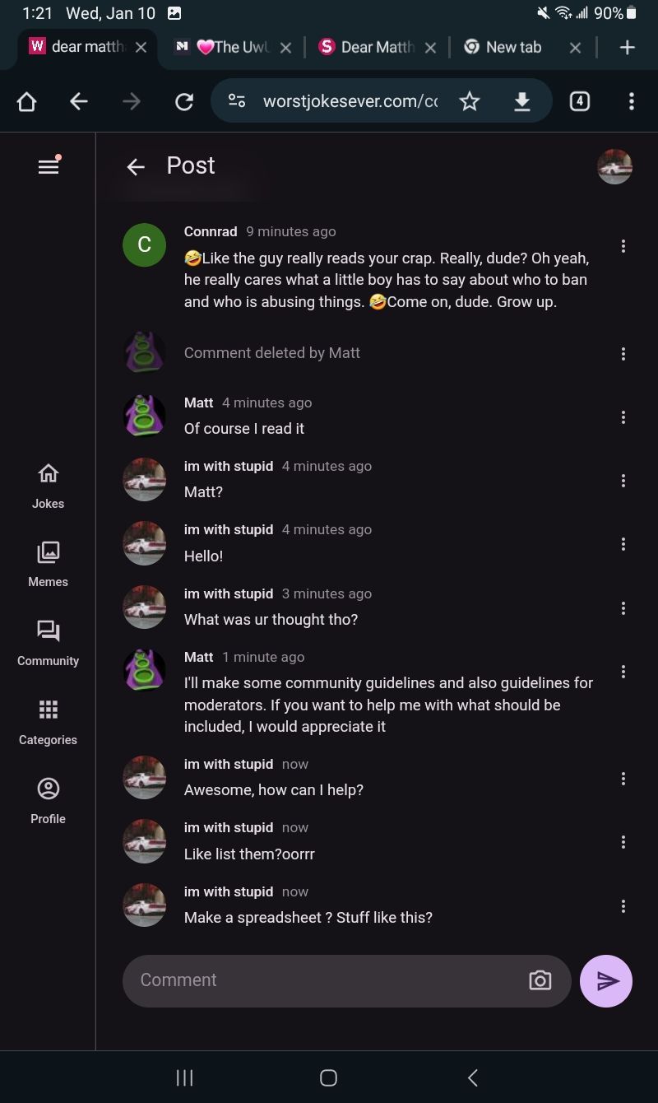Open tab switcher showing 4 tabs
This screenshot has height=1103, width=658.
click(580, 101)
